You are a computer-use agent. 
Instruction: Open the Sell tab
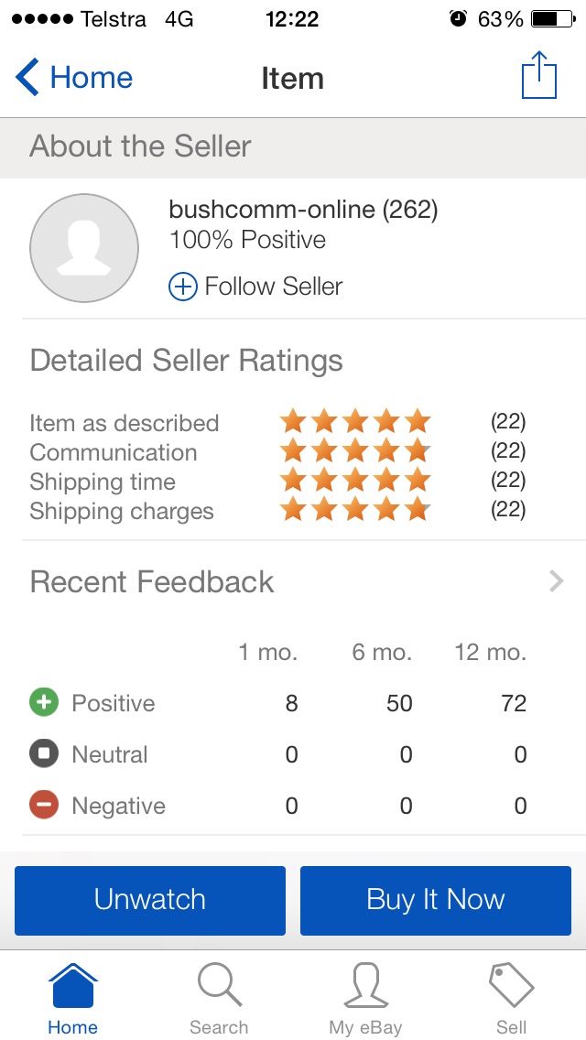pos(511,999)
